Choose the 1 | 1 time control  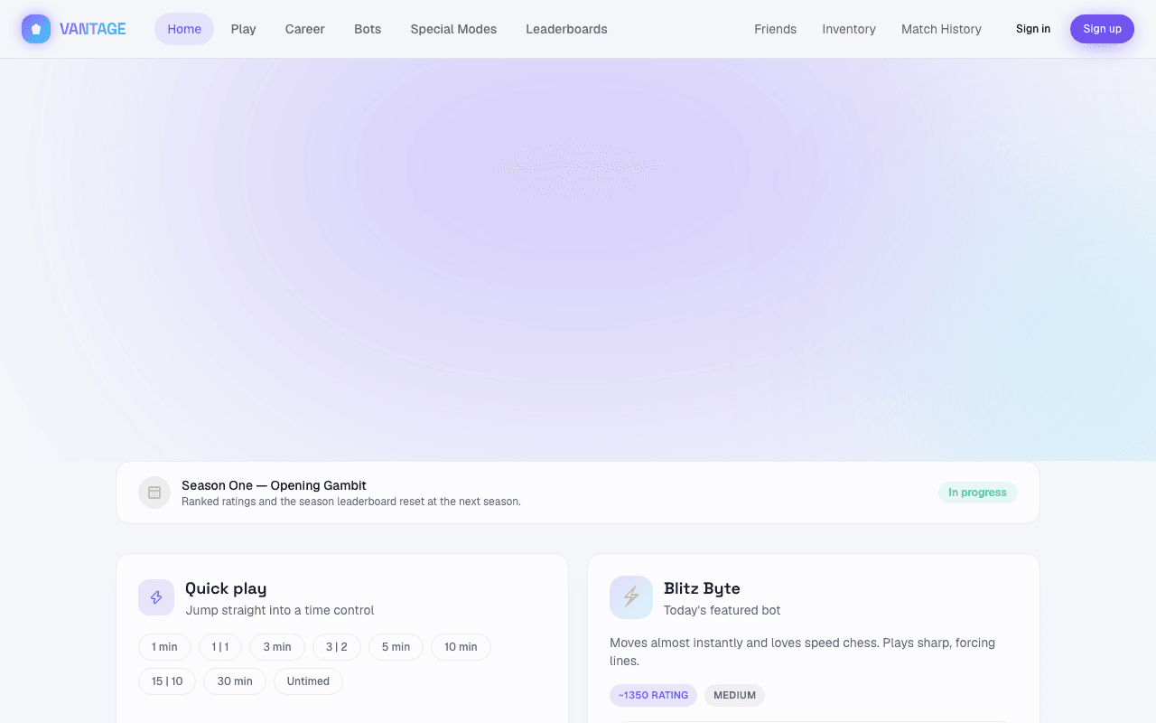[x=220, y=647]
